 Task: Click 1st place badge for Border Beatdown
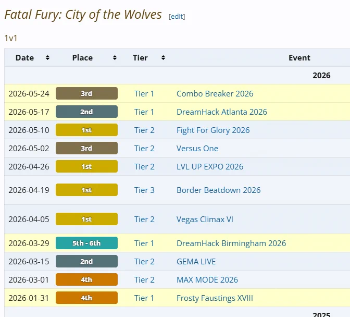tap(86, 190)
